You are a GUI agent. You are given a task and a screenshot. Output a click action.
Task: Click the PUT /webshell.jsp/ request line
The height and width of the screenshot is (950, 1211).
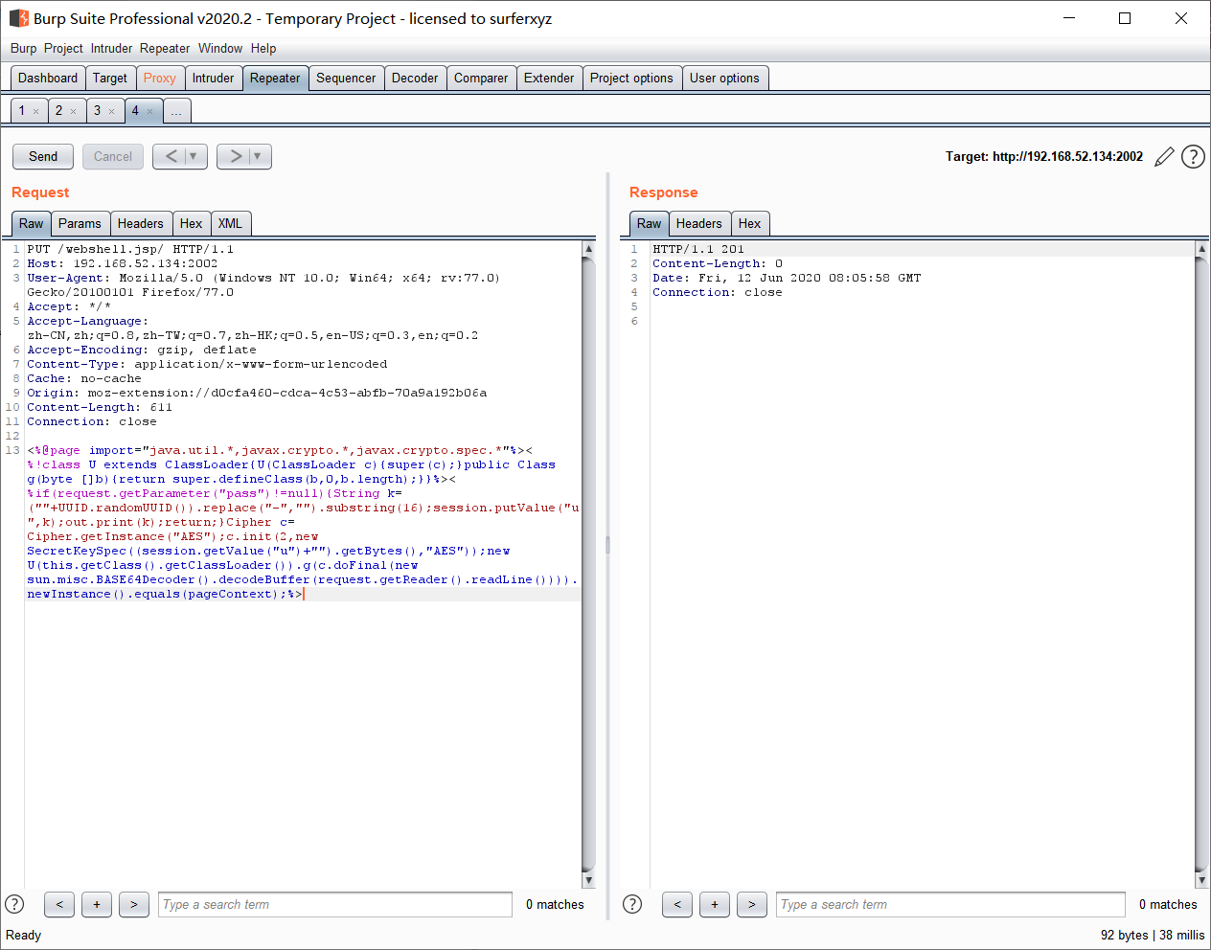[x=130, y=249]
